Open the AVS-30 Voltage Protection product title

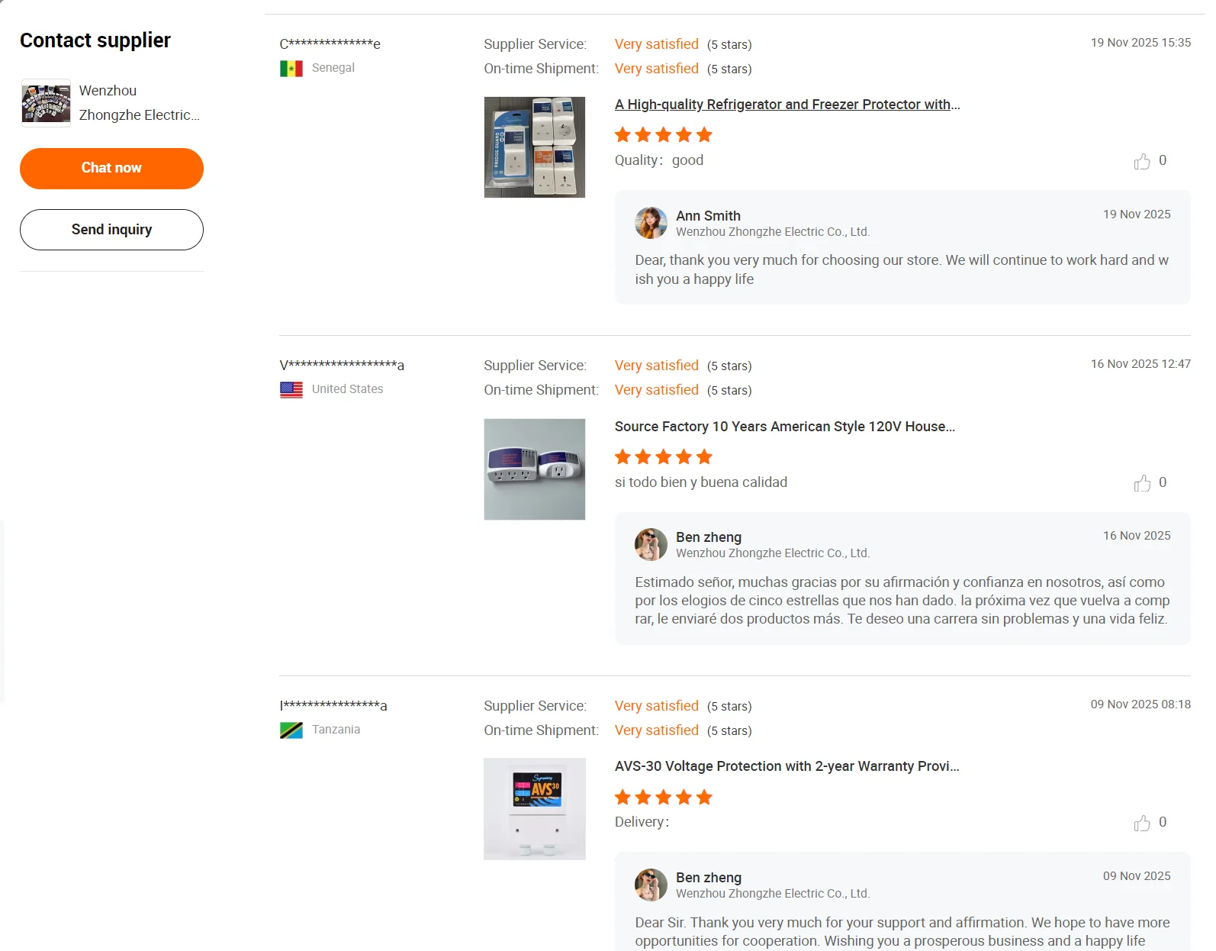pos(787,766)
